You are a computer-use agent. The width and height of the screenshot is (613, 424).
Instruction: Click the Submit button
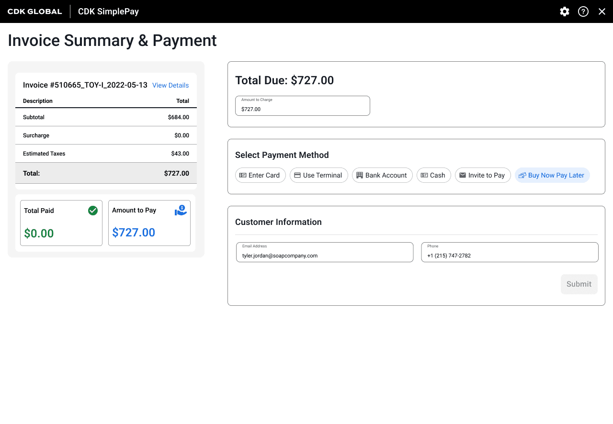click(579, 284)
